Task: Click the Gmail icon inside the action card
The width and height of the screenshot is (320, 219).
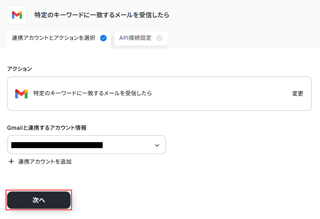Action: tap(21, 93)
